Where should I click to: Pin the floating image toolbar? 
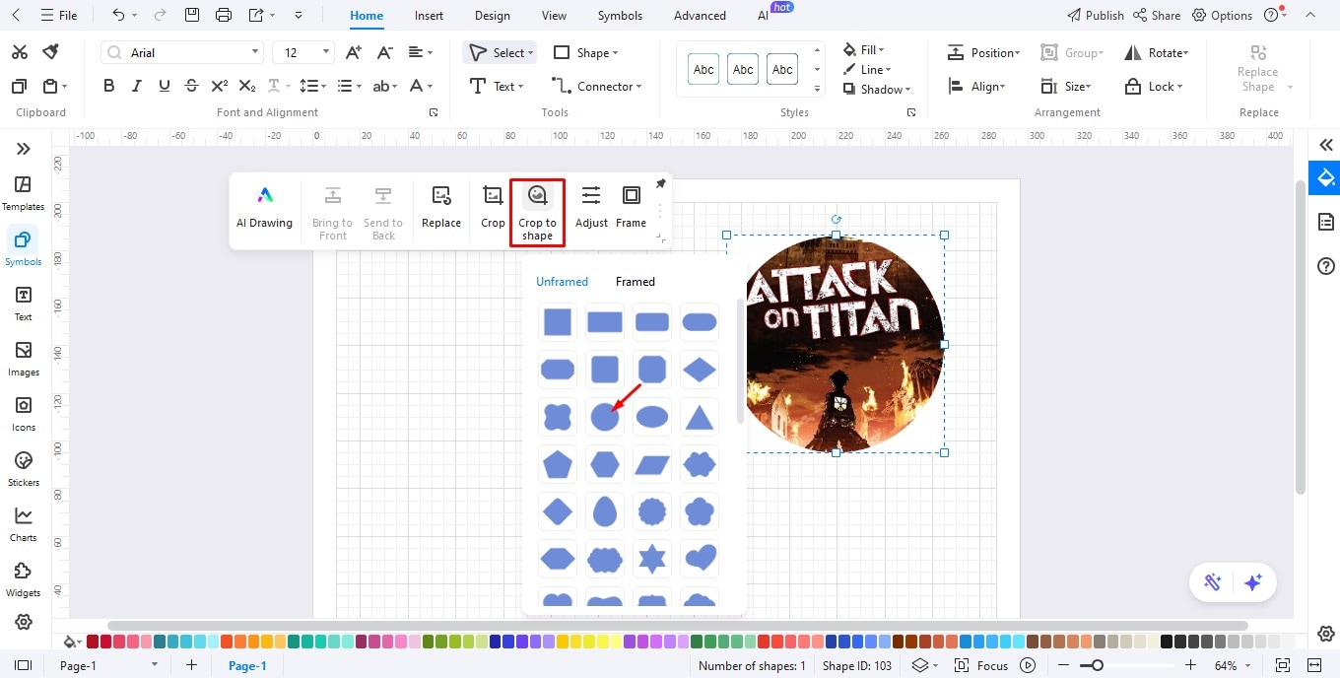661,184
